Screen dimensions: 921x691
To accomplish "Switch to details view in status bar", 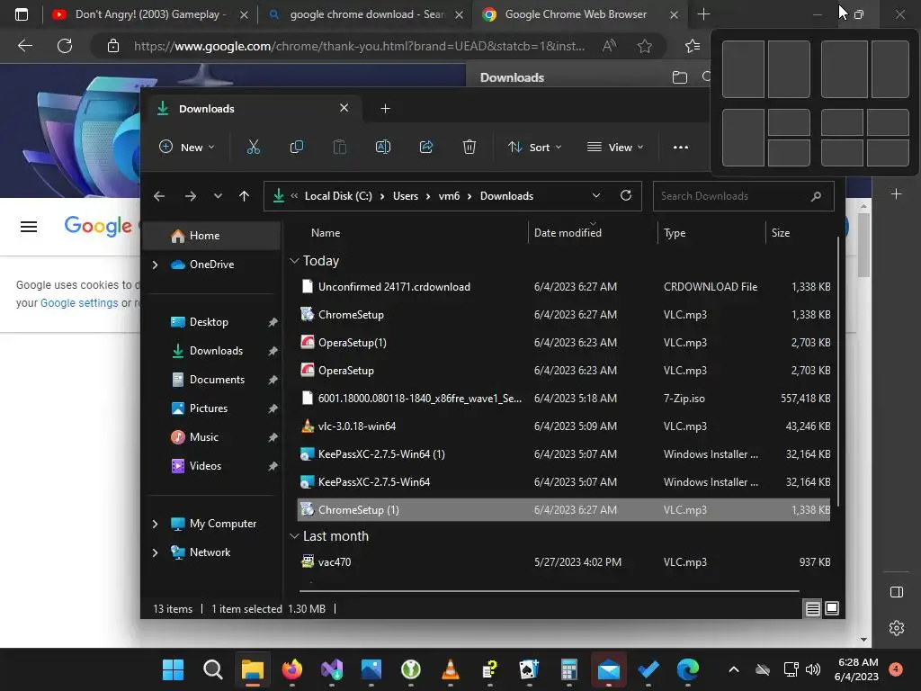I will 812,609.
